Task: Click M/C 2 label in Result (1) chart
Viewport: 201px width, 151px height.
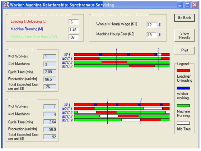Action: tap(67, 63)
